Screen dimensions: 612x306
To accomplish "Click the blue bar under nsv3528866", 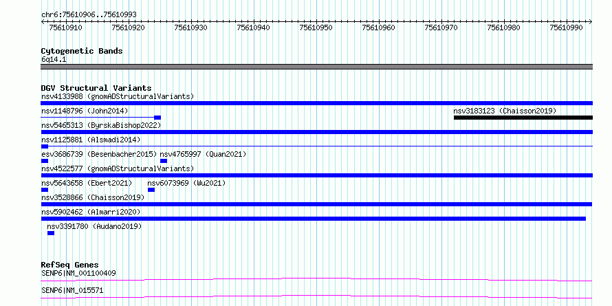I will tap(316, 204).
